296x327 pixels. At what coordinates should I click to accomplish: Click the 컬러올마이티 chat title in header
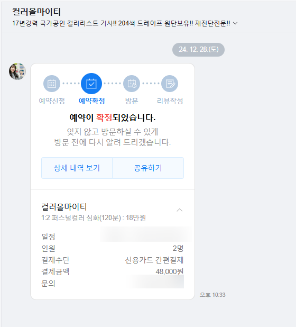tap(36, 12)
